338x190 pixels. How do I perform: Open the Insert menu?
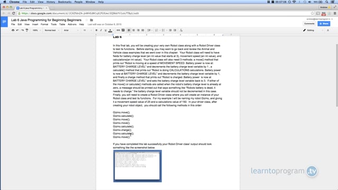pyautogui.click(x=35, y=24)
